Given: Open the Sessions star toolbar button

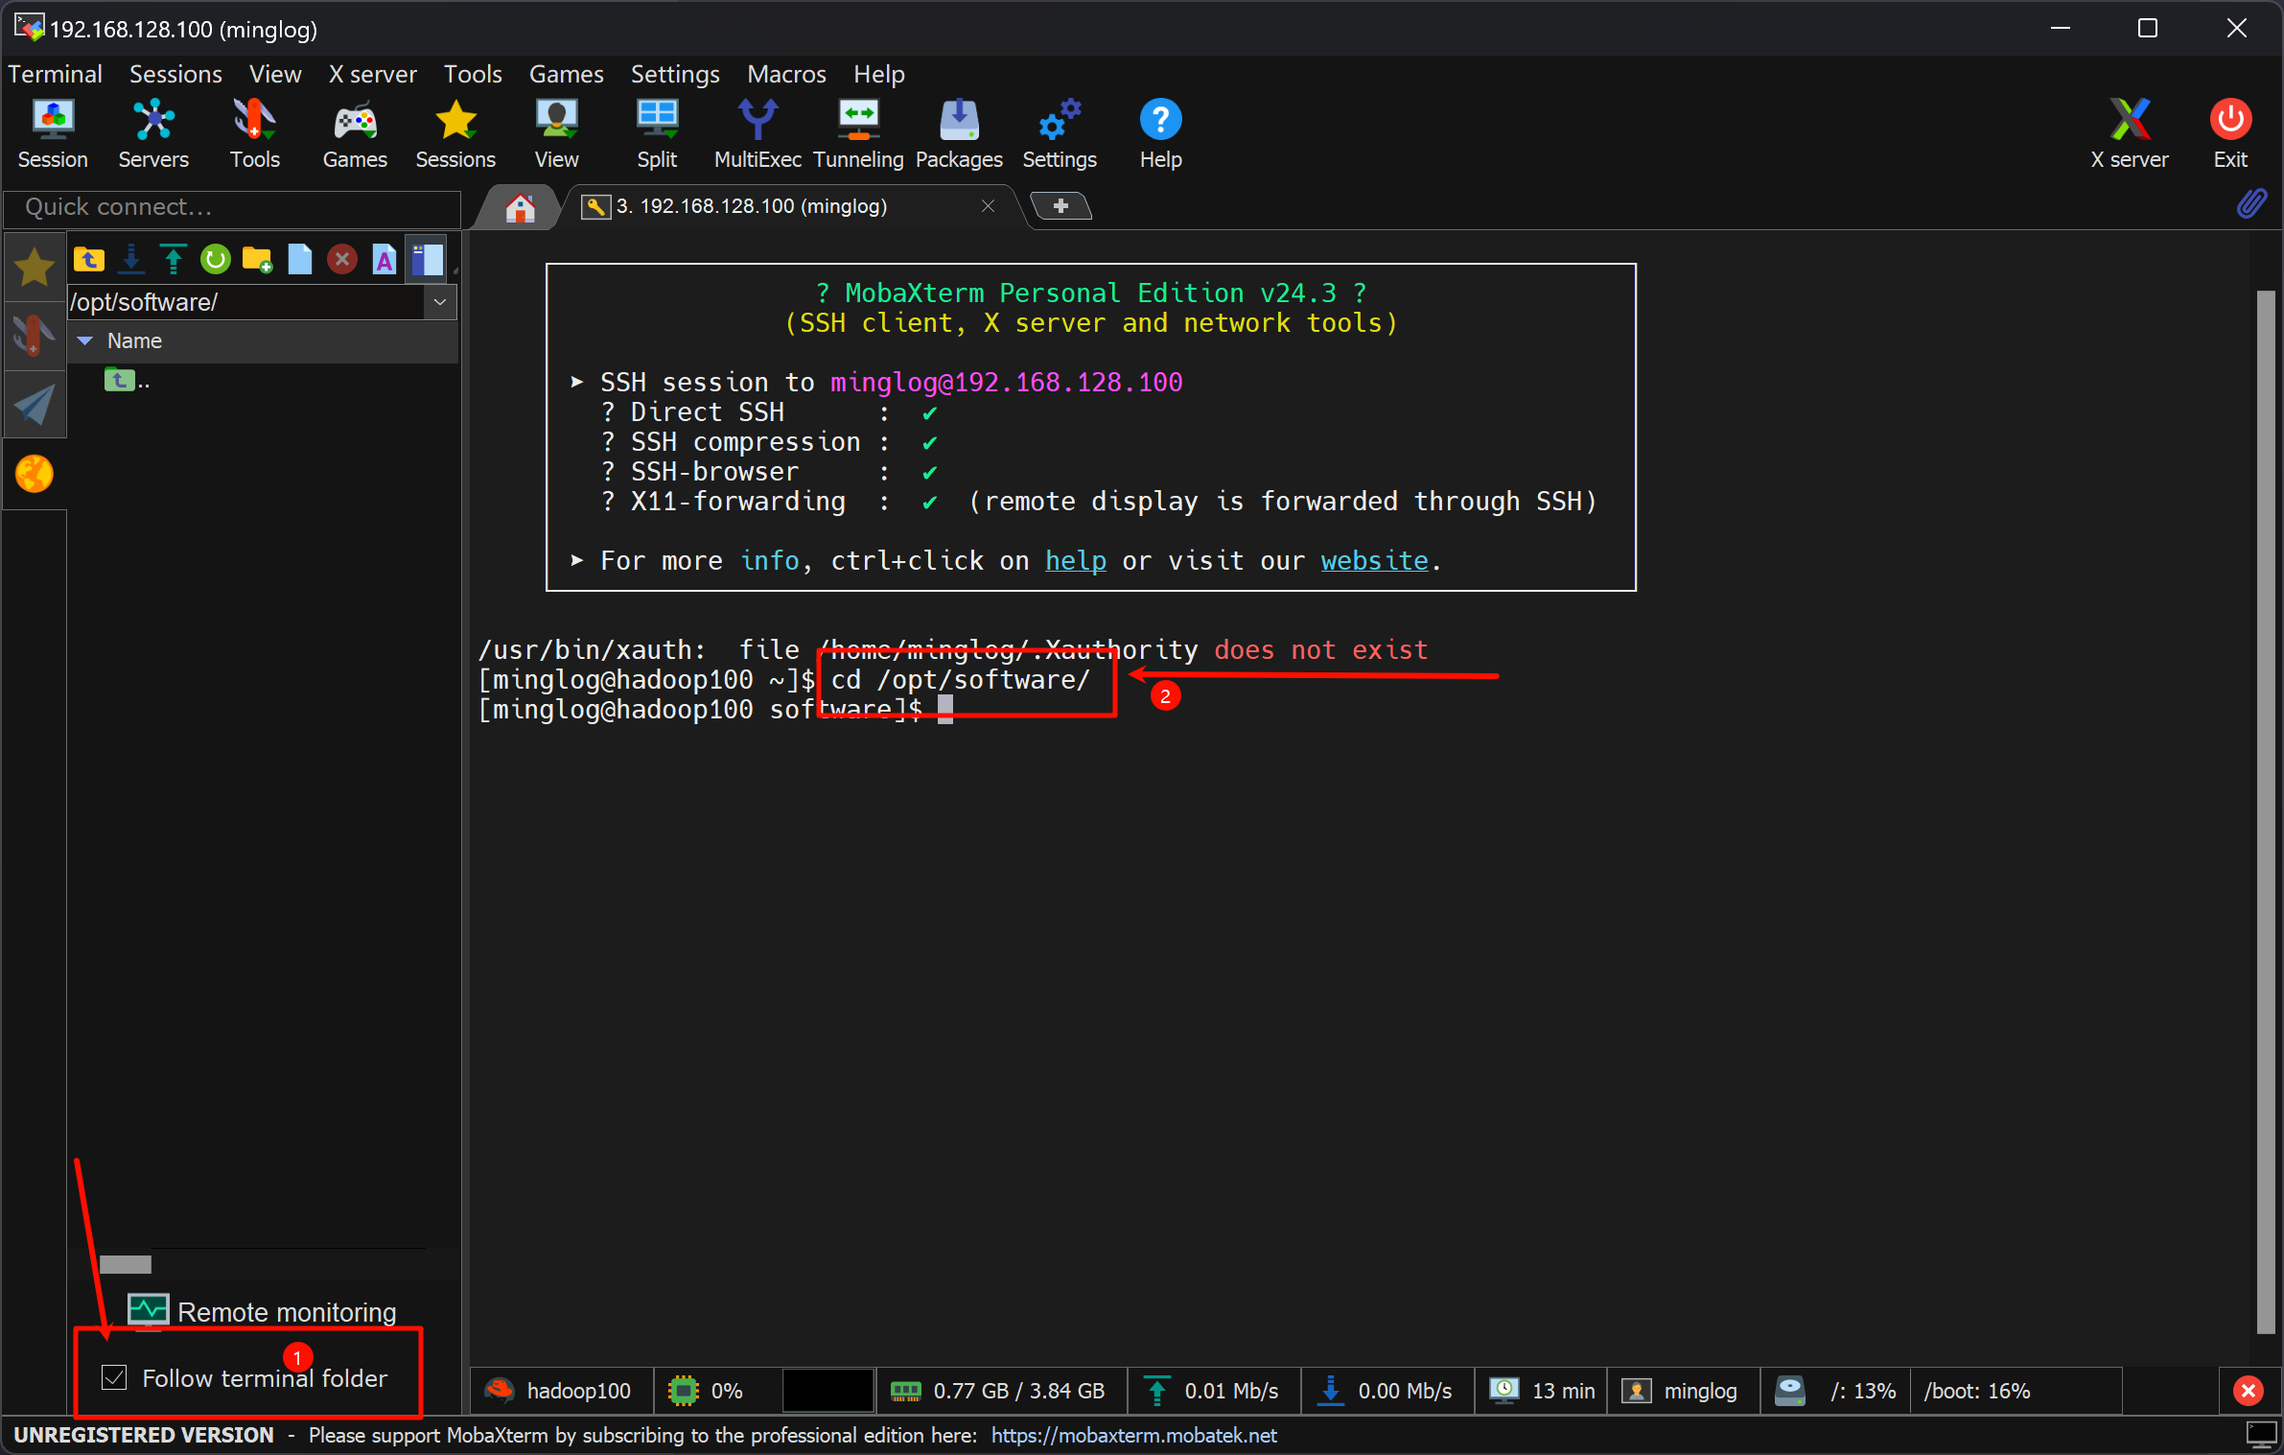Looking at the screenshot, I should tap(455, 135).
